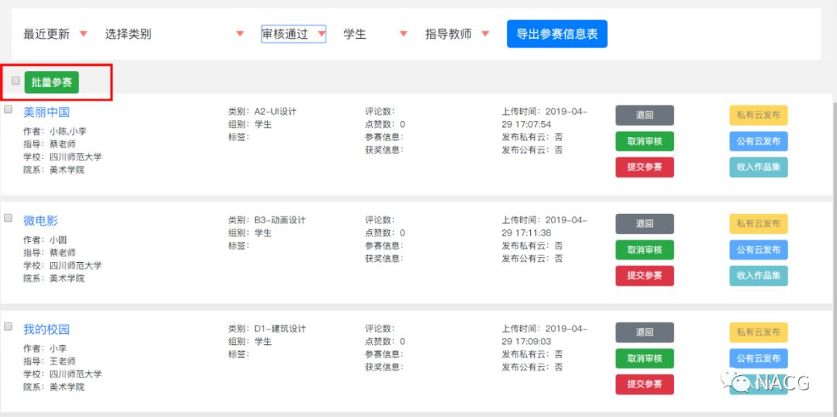Click the 类别: B3-动画设计 text
The width and height of the screenshot is (837, 417).
267,220
